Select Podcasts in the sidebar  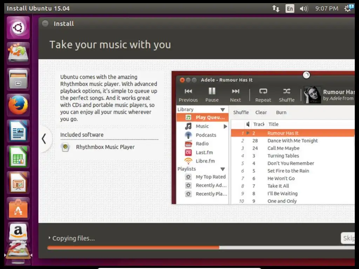coord(202,135)
